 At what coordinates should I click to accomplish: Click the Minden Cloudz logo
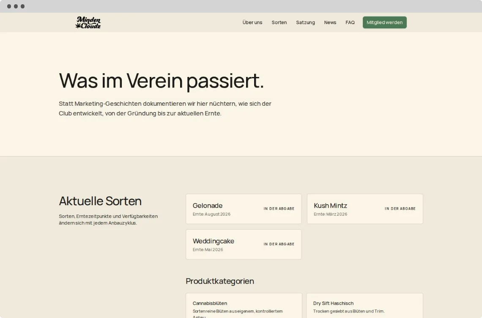point(88,22)
